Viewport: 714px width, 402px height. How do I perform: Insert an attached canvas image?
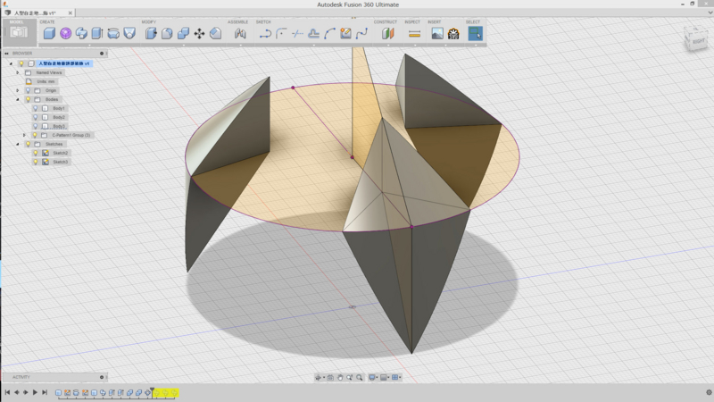[x=437, y=33]
